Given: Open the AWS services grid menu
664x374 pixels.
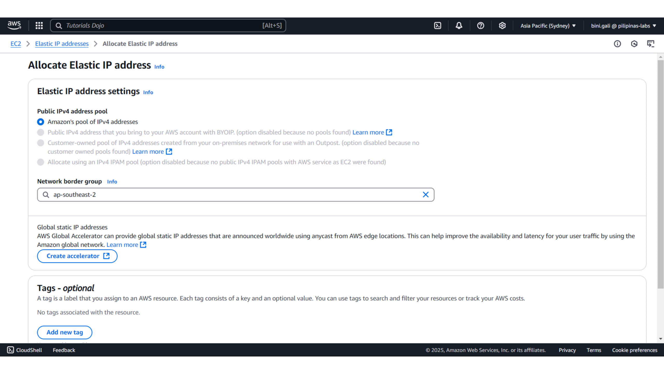Looking at the screenshot, I should [x=39, y=25].
